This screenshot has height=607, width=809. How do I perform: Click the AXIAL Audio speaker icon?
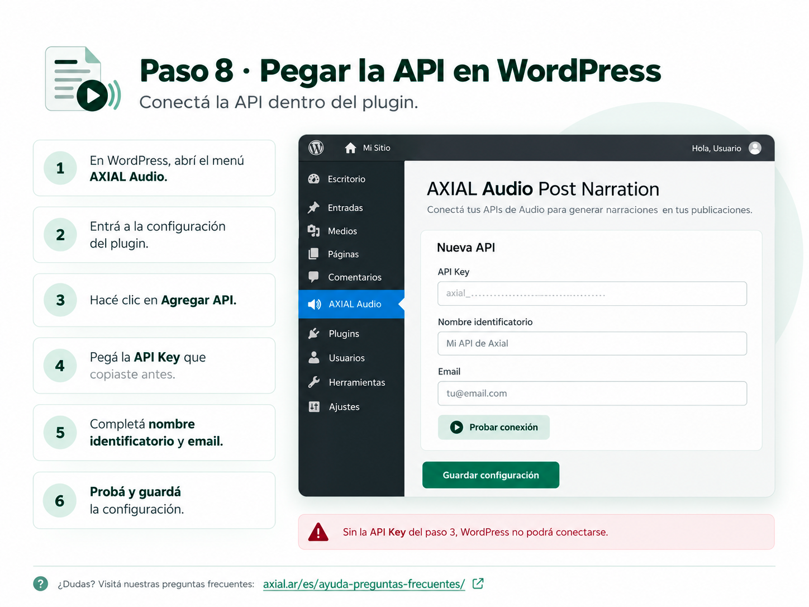315,304
